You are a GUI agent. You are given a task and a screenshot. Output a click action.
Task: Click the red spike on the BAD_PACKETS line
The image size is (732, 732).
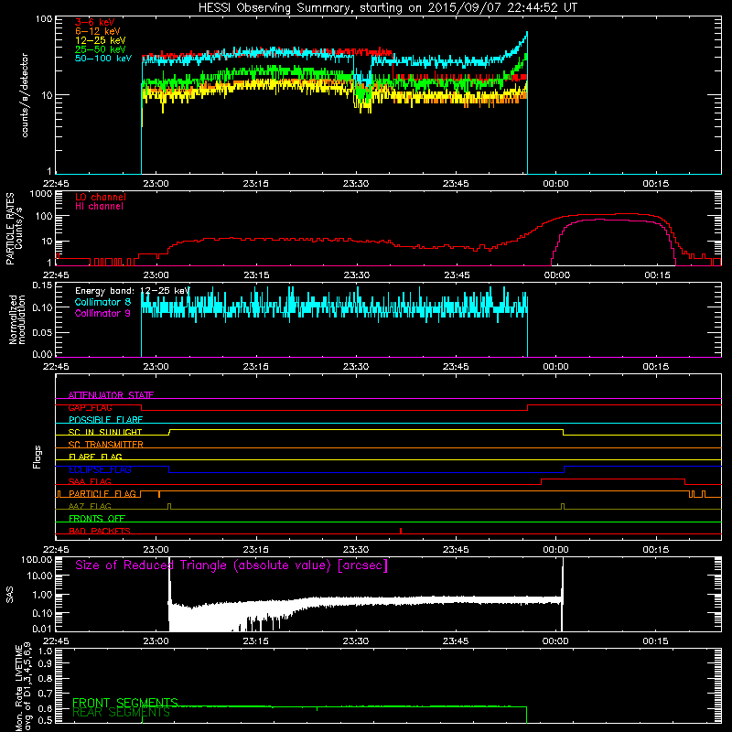point(401,531)
